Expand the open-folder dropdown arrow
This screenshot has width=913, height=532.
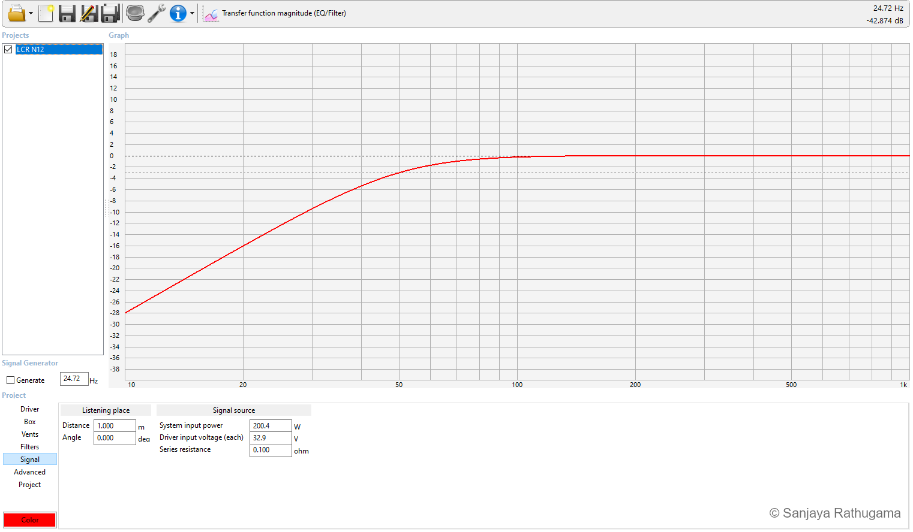(31, 13)
